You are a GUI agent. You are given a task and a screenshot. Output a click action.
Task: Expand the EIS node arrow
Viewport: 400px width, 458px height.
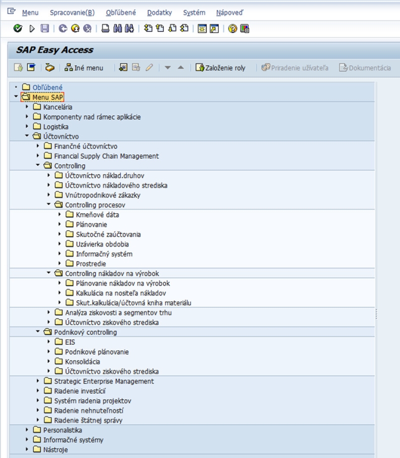click(x=48, y=342)
